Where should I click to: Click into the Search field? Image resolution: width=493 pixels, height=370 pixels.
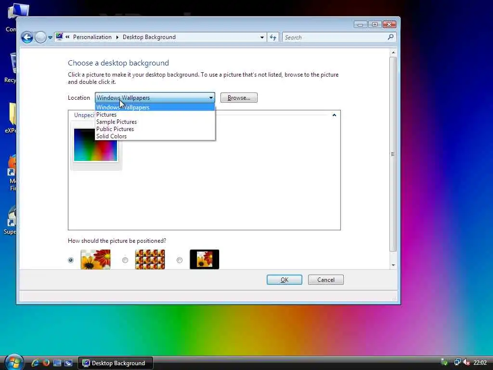click(x=335, y=38)
